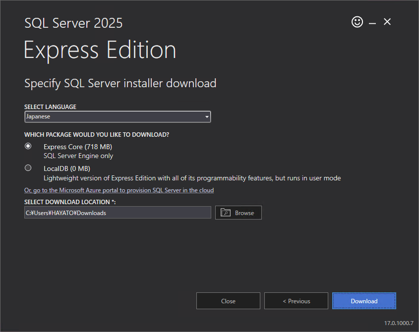Open the Select Language dropdown
This screenshot has width=419, height=332.
(x=118, y=117)
